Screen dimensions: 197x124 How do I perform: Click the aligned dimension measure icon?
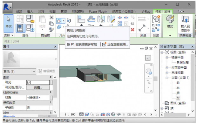coord(142,28)
